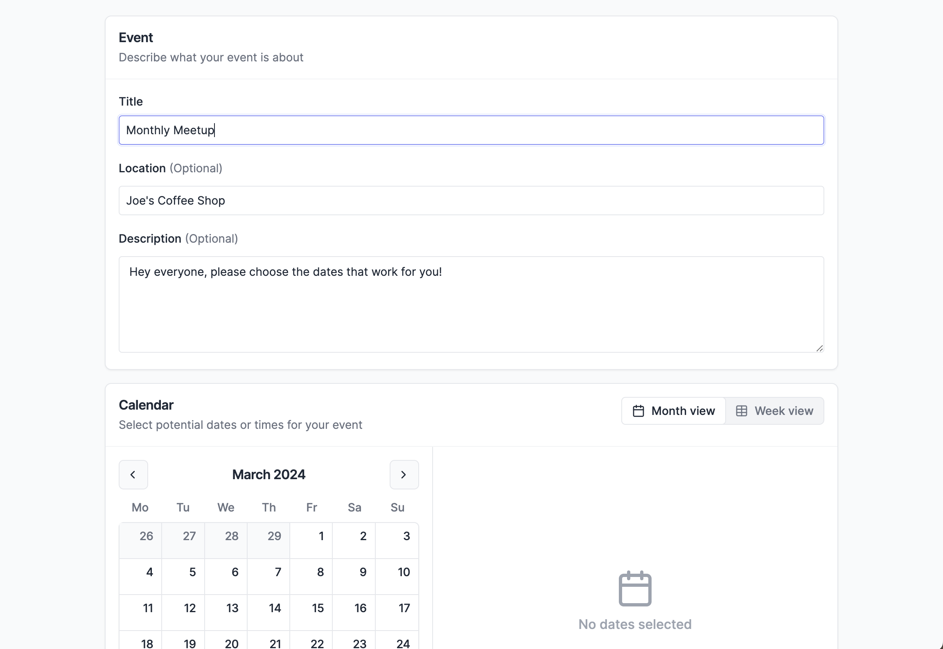Click the Title input field

471,130
